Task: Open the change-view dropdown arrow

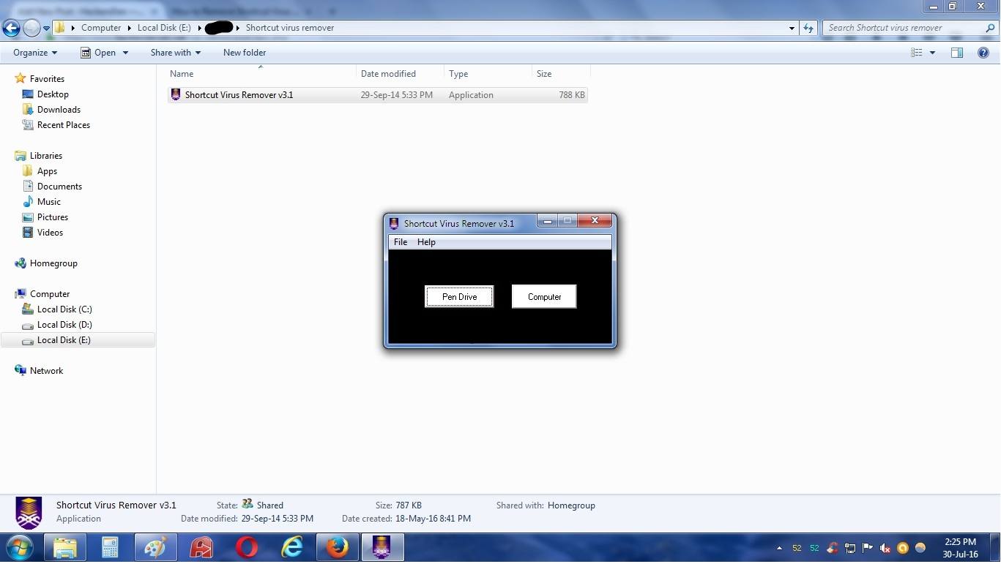Action: tap(931, 52)
